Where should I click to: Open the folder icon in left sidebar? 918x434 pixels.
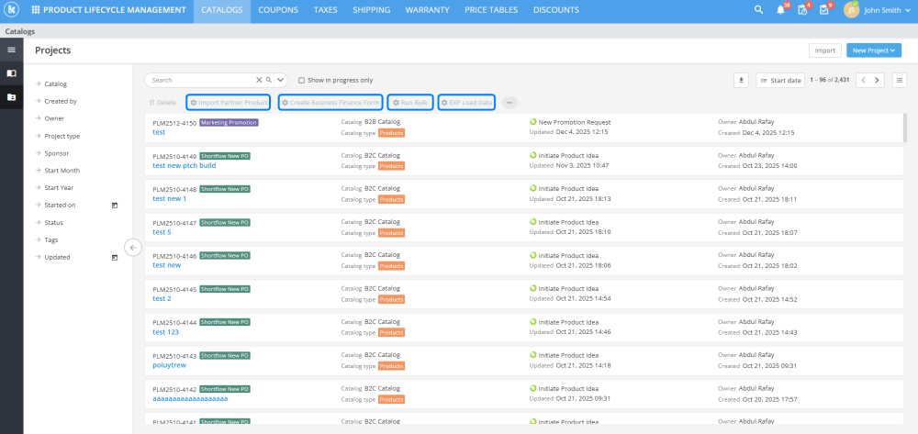[11, 97]
